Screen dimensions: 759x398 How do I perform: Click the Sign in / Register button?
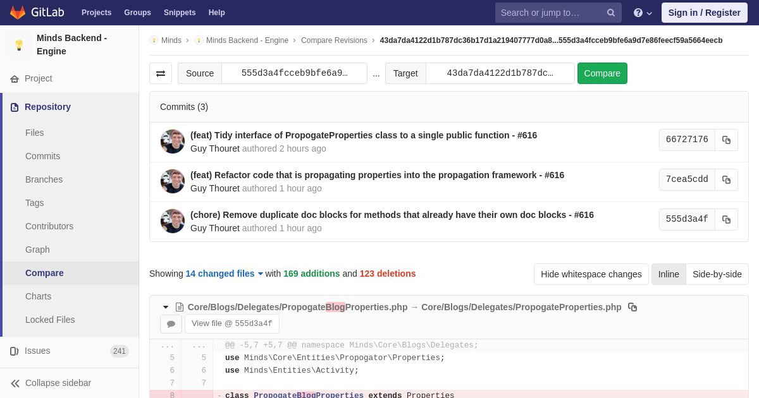pos(704,13)
